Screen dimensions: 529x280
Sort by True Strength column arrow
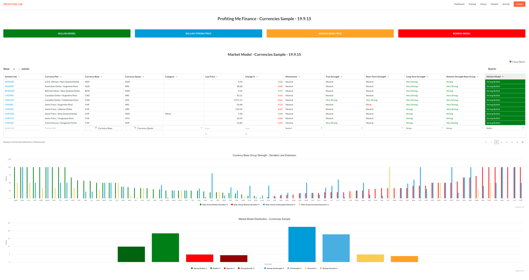point(341,77)
